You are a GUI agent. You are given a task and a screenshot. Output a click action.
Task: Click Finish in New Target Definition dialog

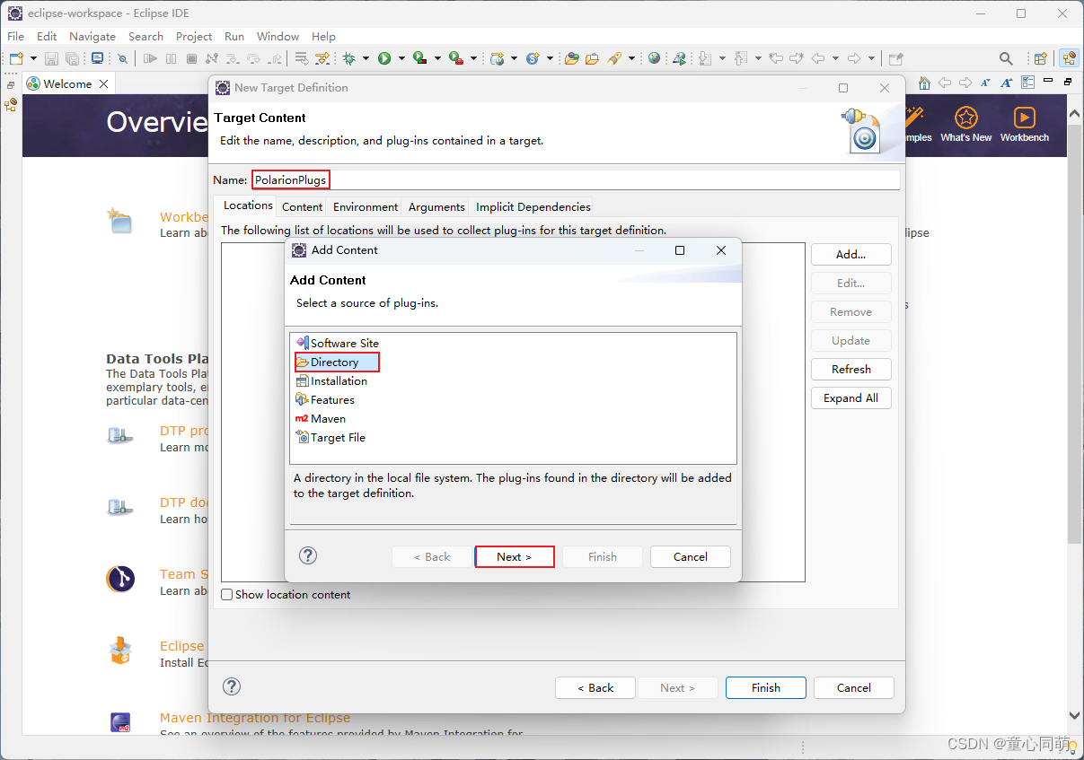[766, 687]
